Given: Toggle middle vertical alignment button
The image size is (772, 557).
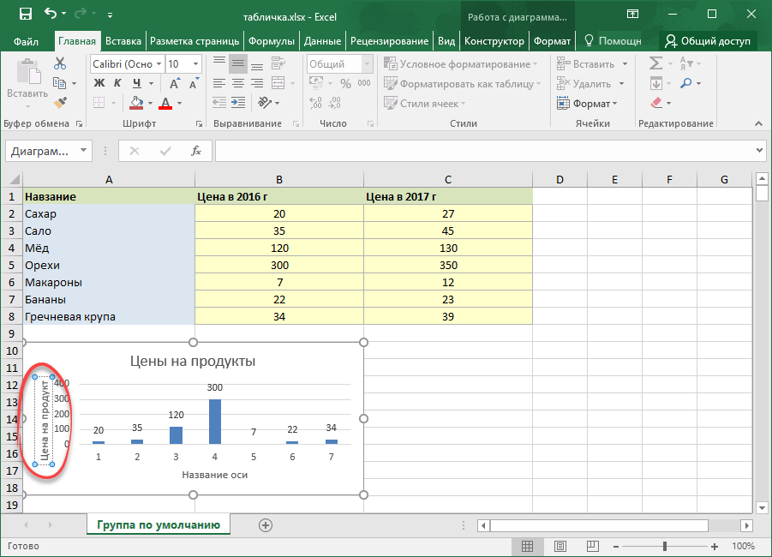Looking at the screenshot, I should coord(238,63).
